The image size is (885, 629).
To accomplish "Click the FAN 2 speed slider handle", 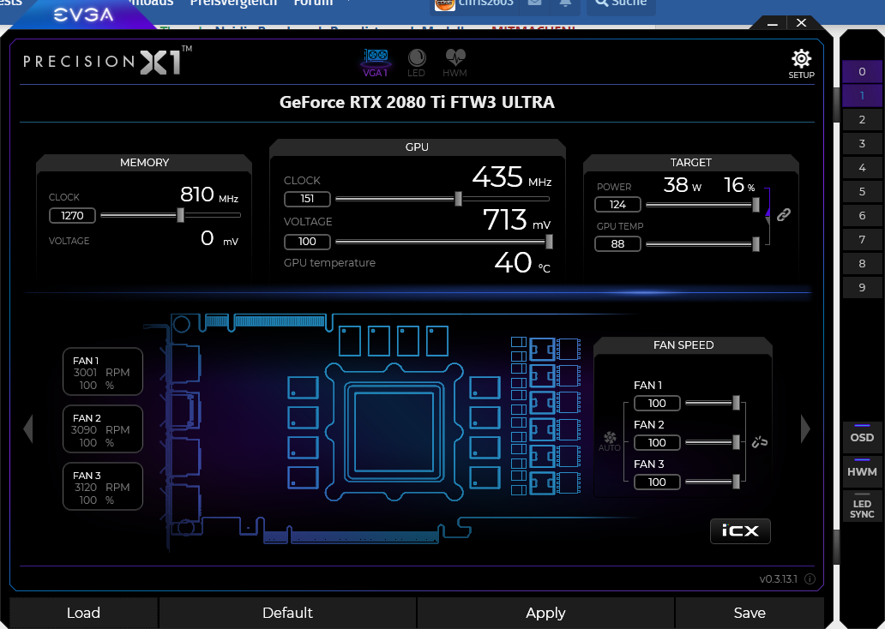I will pyautogui.click(x=736, y=442).
